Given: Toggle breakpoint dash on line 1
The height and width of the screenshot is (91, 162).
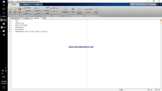Looking at the screenshot, I should 11,21.
